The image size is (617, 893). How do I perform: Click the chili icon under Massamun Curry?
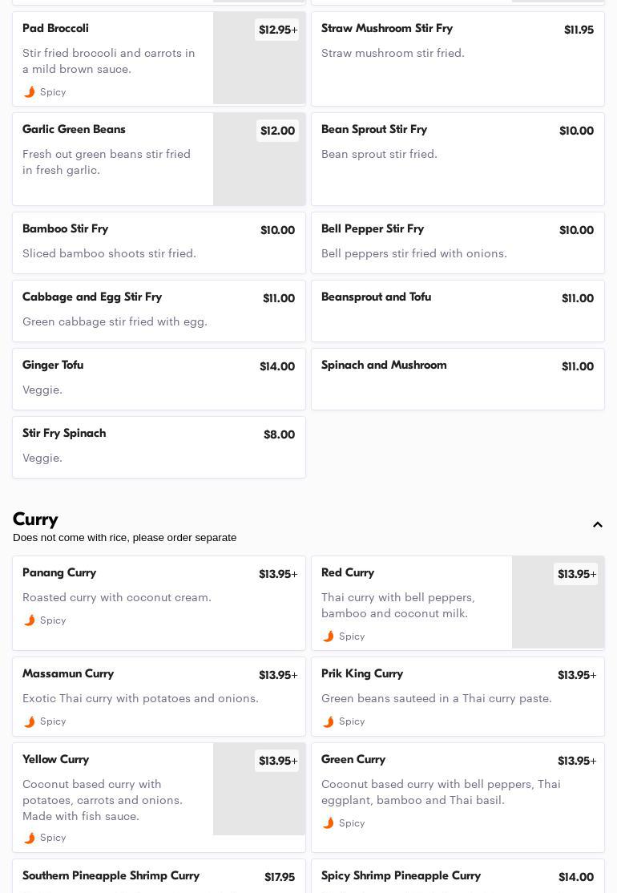(x=30, y=721)
